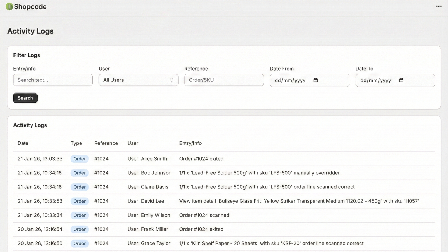Click the Reference Order/SKU input field
Viewport: 448px width, 252px height.
224,80
